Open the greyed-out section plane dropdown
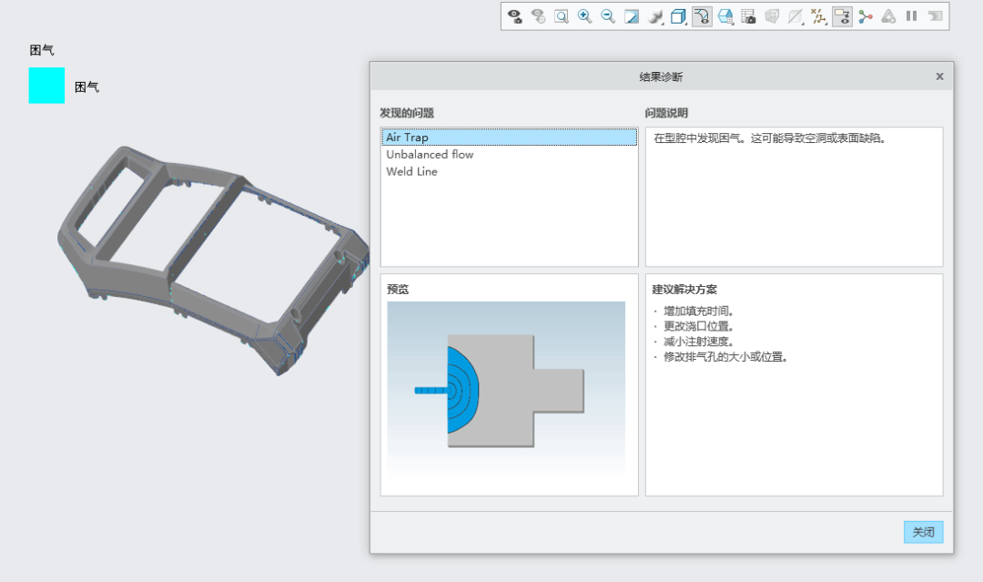 (x=796, y=16)
